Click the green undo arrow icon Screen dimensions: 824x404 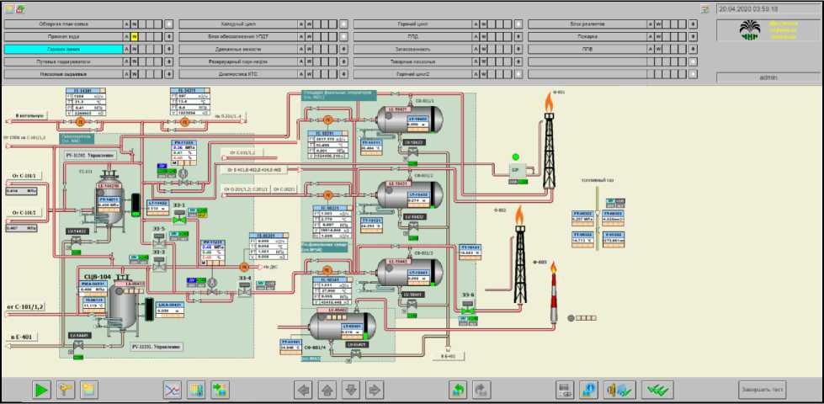(459, 390)
